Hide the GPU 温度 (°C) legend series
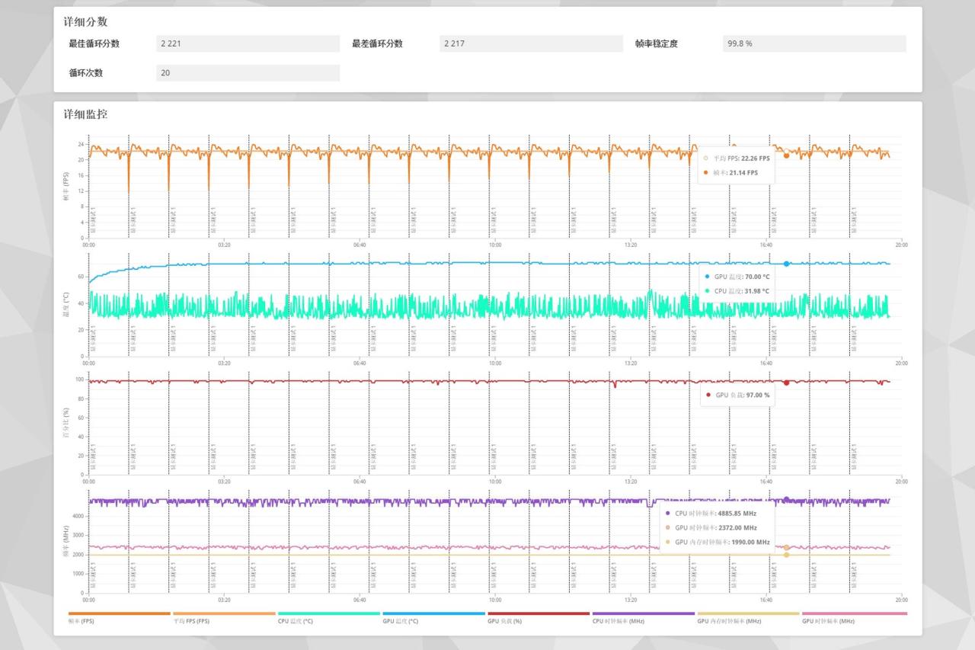 (x=433, y=618)
